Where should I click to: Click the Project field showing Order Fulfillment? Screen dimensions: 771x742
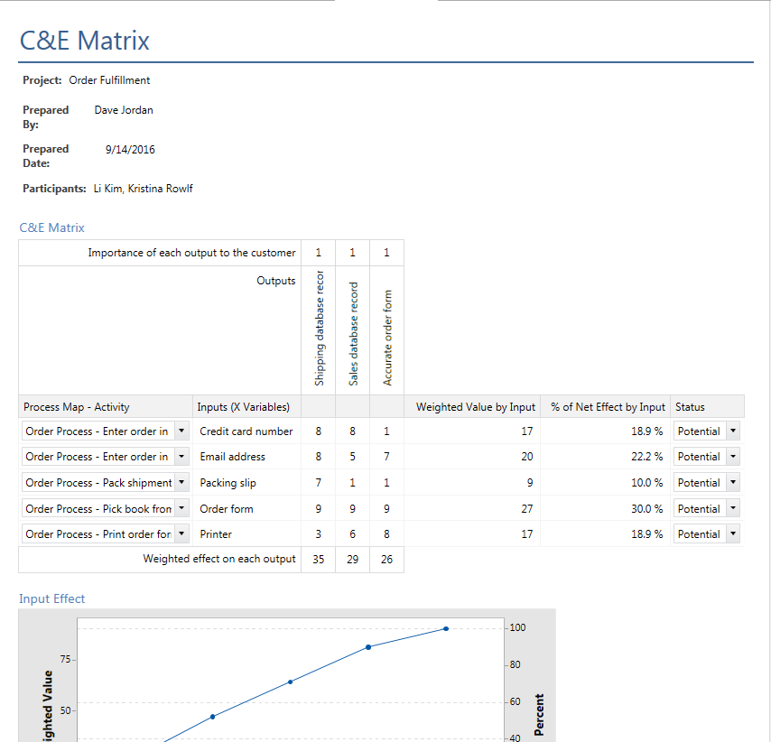(109, 80)
